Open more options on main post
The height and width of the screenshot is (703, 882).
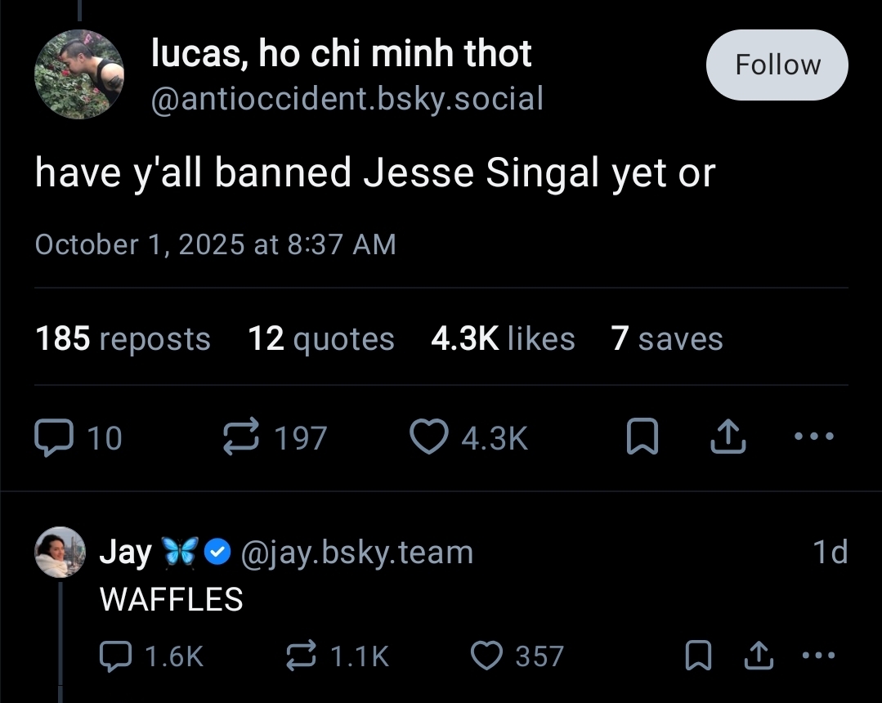point(814,437)
